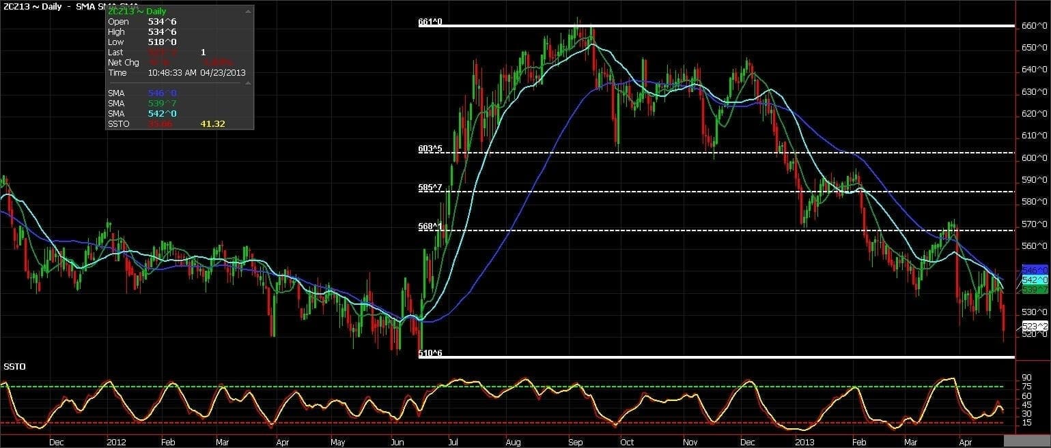Click the yellow 41.32 SSTO value in data box
Screen dimensions: 1051x448
pos(212,123)
